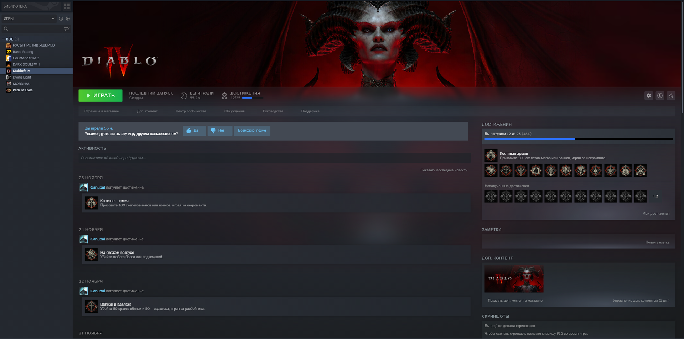This screenshot has height=339, width=684.
Task: Click Показать последние новости link
Action: point(444,170)
